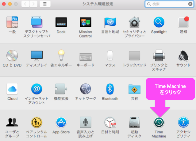The width and height of the screenshot is (196, 141).
Task: Open デスクトップとスクリーンセーバ preferences
Action: click(x=37, y=22)
